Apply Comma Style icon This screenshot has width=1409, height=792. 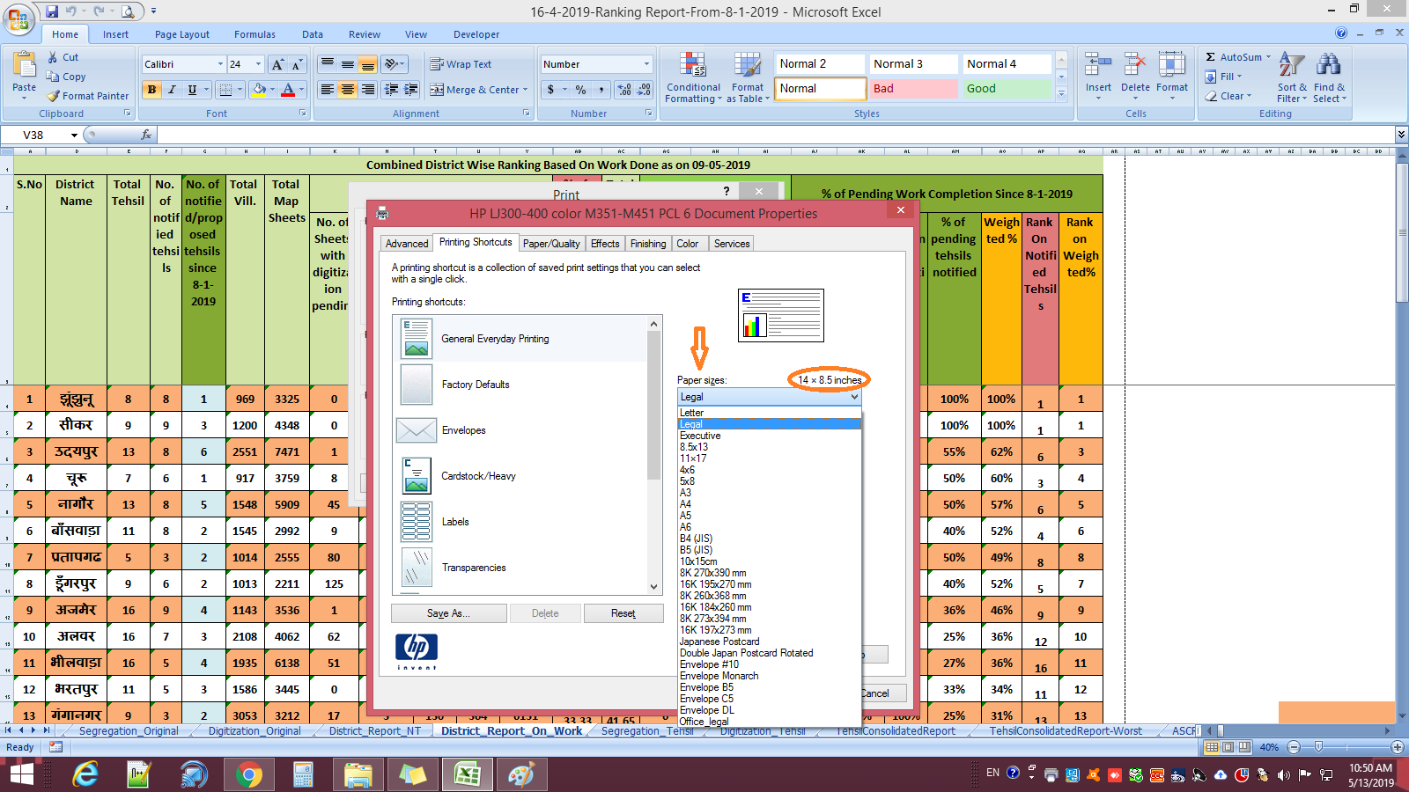[601, 90]
